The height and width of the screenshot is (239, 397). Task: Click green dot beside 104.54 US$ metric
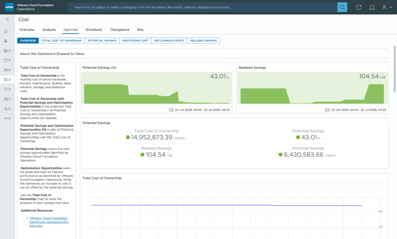click(x=142, y=154)
